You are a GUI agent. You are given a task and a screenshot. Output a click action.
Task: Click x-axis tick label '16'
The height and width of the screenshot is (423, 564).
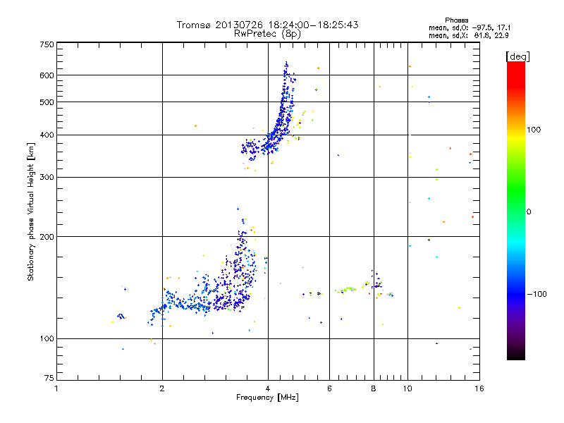tap(479, 388)
